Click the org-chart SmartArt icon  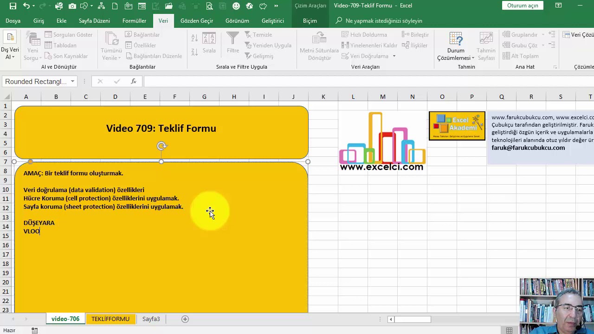coord(101,6)
